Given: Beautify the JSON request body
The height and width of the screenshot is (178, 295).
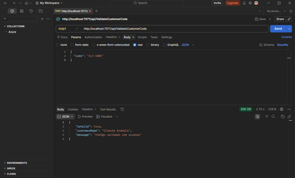Looking at the screenshot, I should point(283,45).
